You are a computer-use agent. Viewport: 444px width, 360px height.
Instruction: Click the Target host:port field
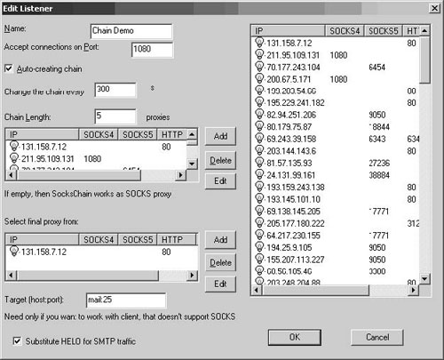[x=126, y=300]
